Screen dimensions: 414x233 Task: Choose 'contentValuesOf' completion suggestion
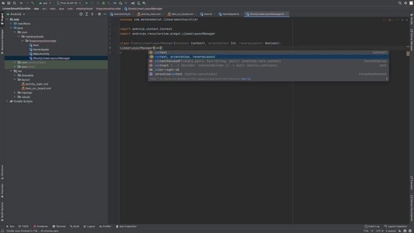[x=268, y=61]
